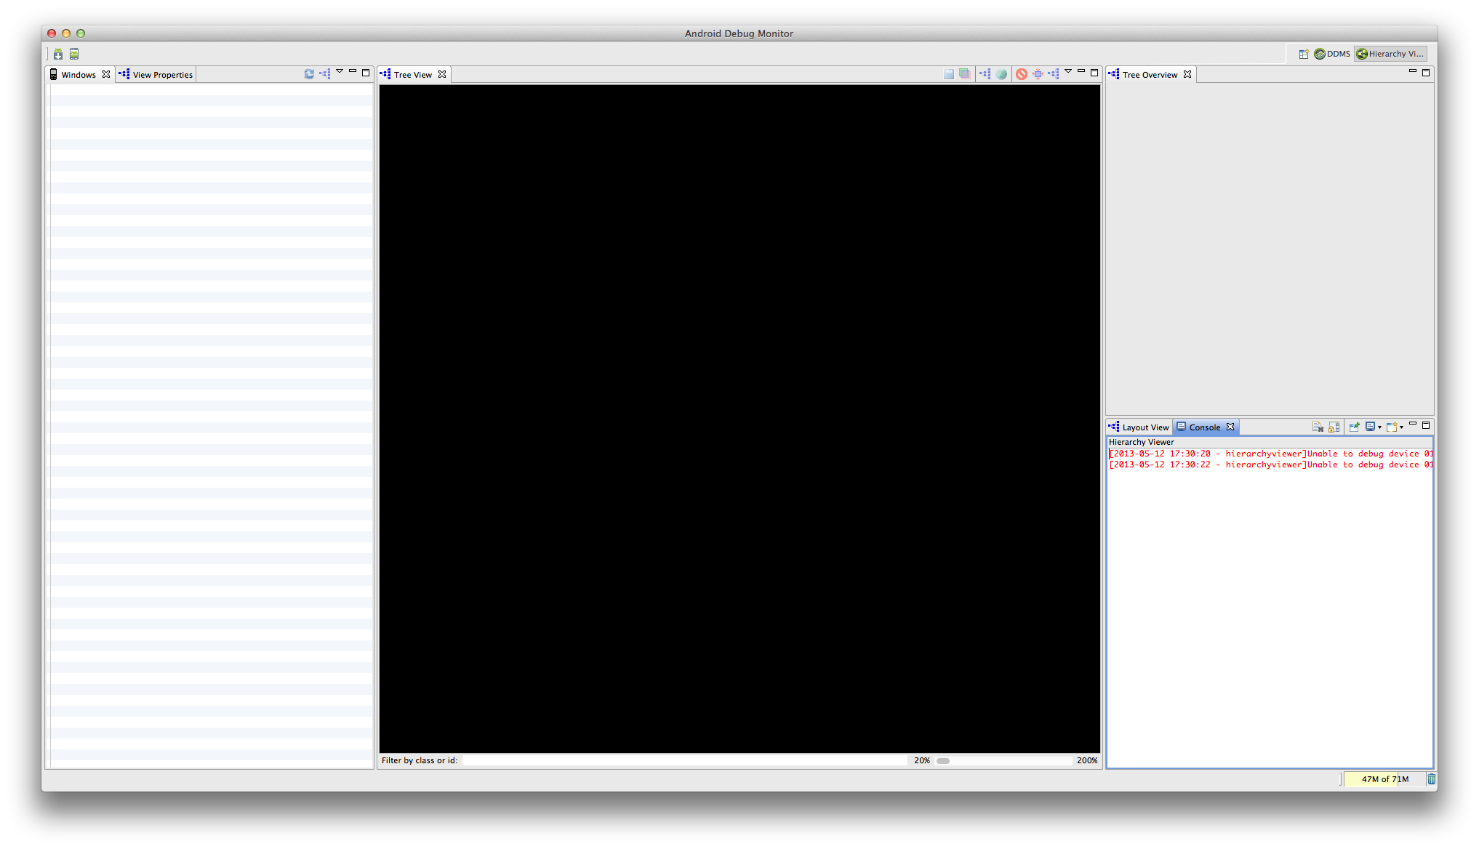Click the 17:30:20 console error line

tap(1270, 454)
